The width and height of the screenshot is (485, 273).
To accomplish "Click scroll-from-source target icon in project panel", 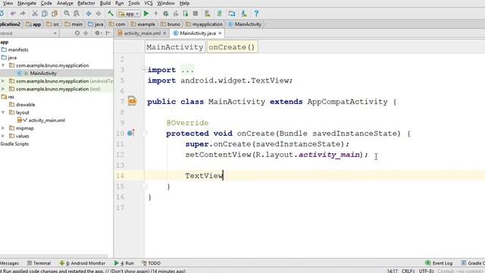I will point(77,33).
